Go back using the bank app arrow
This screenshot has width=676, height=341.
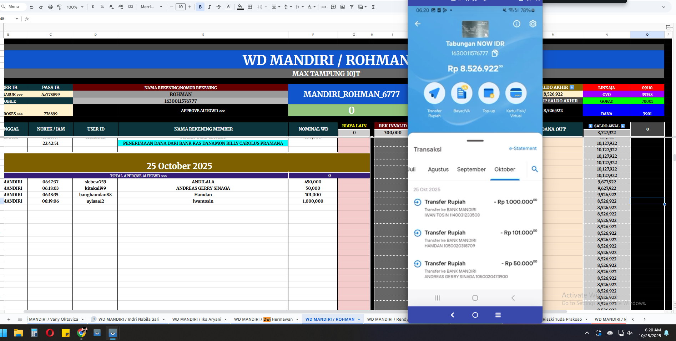click(x=418, y=24)
